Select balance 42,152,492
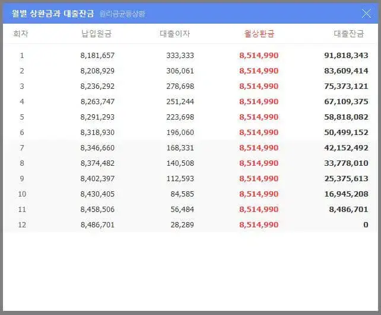This screenshot has width=381, height=315. tap(346, 148)
